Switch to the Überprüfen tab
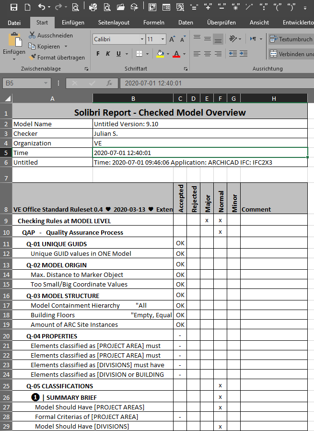Screen dimensions: 314x431 point(221,23)
